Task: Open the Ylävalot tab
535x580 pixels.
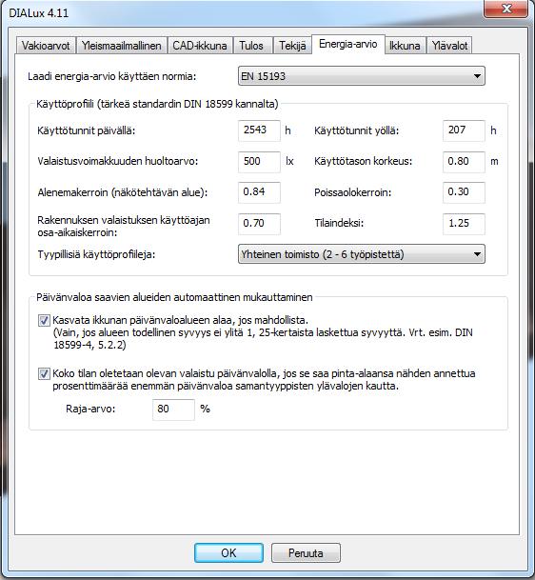Action: pos(449,46)
